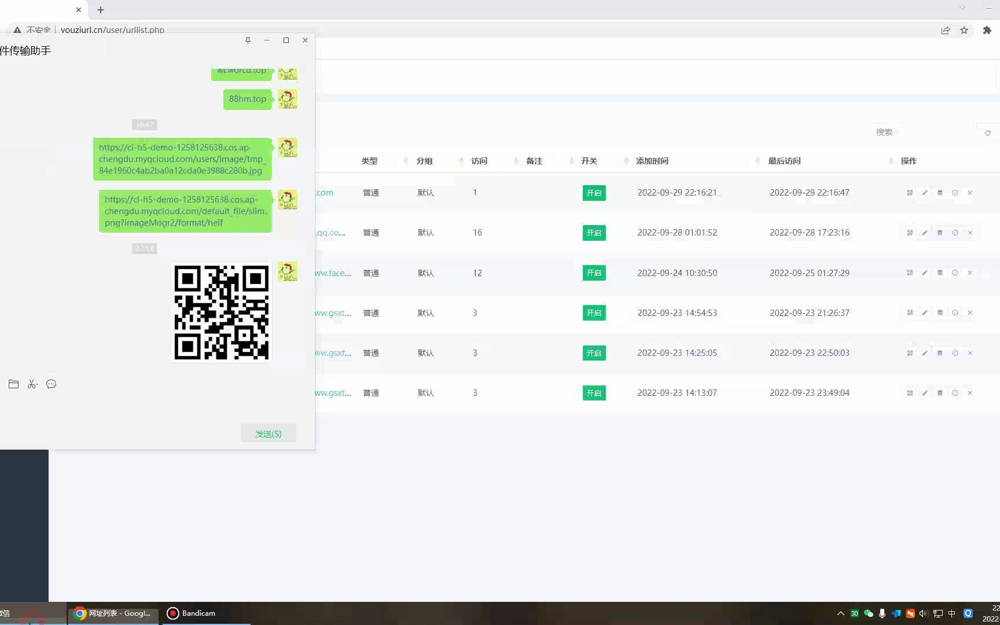This screenshot has width=1000, height=625.
Task: Open the Chrome extensions puzzle icon
Action: pyautogui.click(x=987, y=30)
